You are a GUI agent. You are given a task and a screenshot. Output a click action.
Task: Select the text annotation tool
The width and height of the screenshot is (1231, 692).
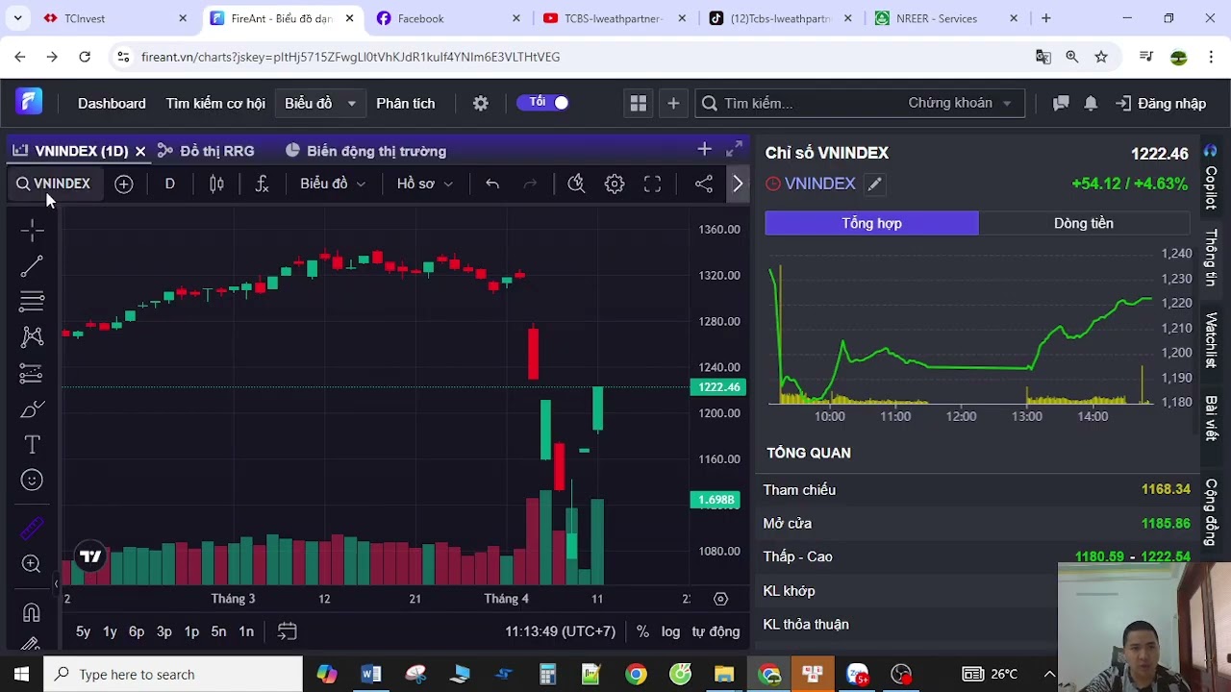(x=32, y=444)
